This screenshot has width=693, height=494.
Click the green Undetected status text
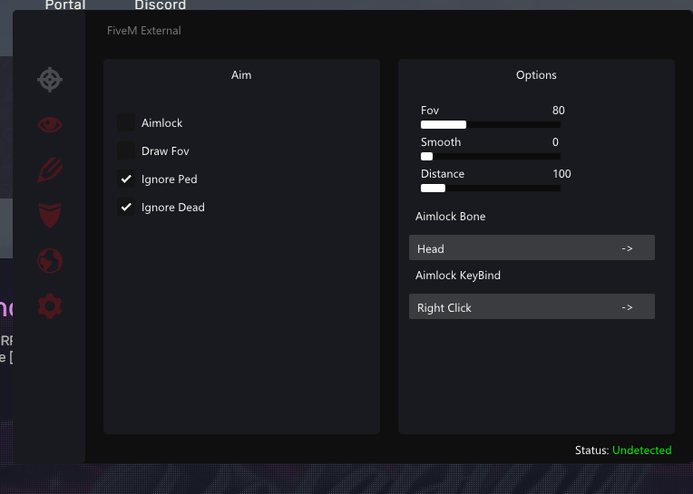tap(642, 450)
